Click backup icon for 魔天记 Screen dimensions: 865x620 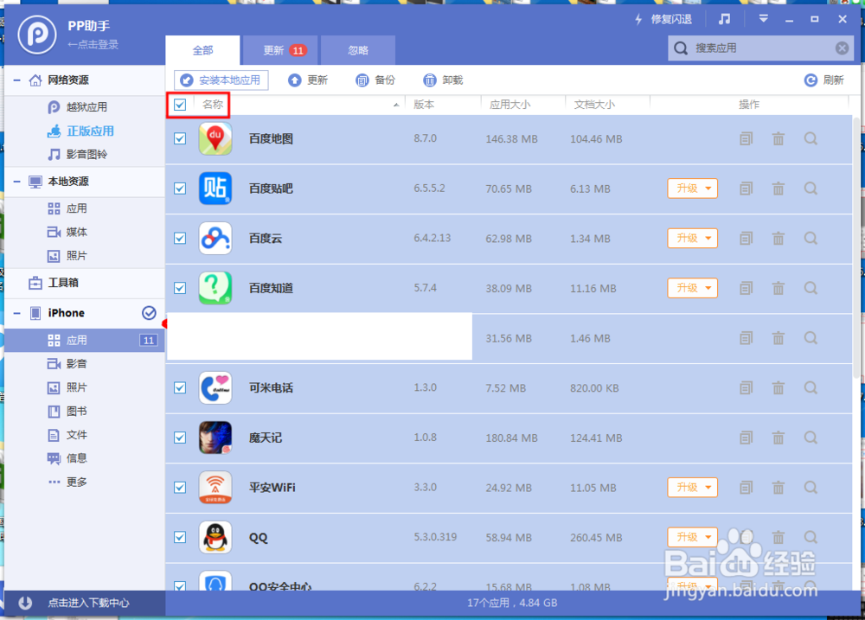746,438
